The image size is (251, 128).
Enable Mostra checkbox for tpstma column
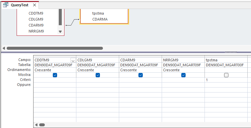226,75
